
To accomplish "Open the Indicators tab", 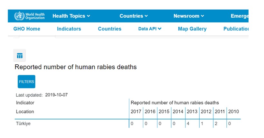I will click(x=69, y=29).
